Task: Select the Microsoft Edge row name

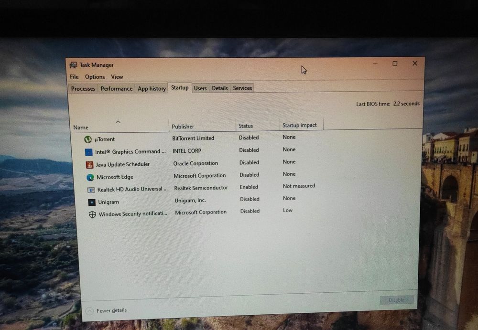Action: 115,177
